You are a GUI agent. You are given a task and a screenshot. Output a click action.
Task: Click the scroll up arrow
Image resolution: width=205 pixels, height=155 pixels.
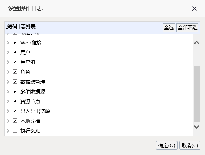coord(196,43)
